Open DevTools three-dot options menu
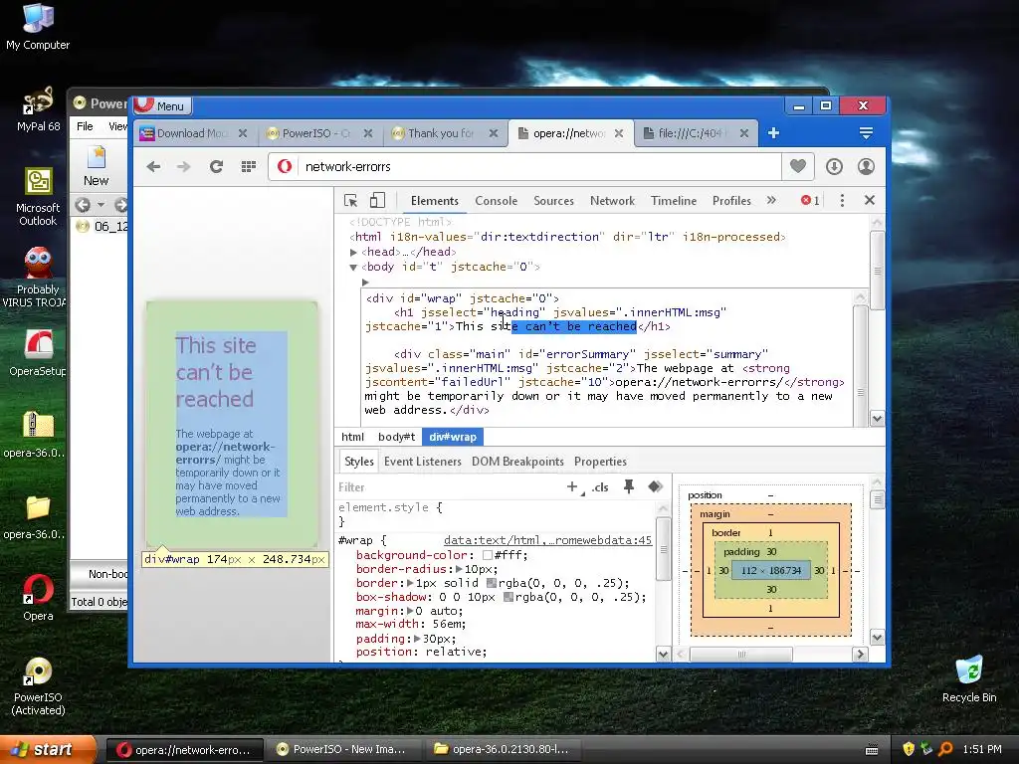1019x764 pixels. pyautogui.click(x=842, y=201)
